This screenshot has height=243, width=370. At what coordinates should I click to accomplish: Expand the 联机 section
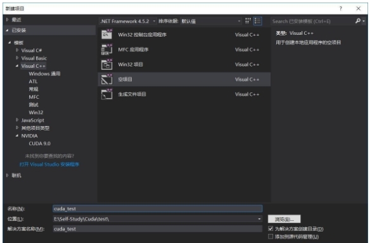8,175
